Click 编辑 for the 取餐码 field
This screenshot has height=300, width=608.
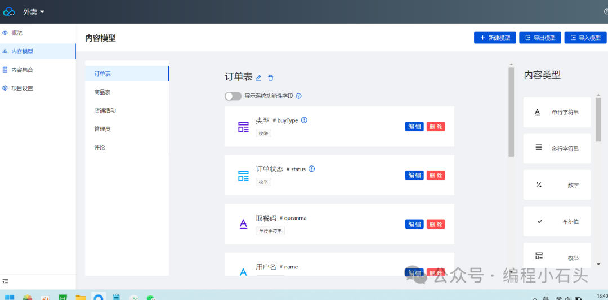[x=414, y=224]
